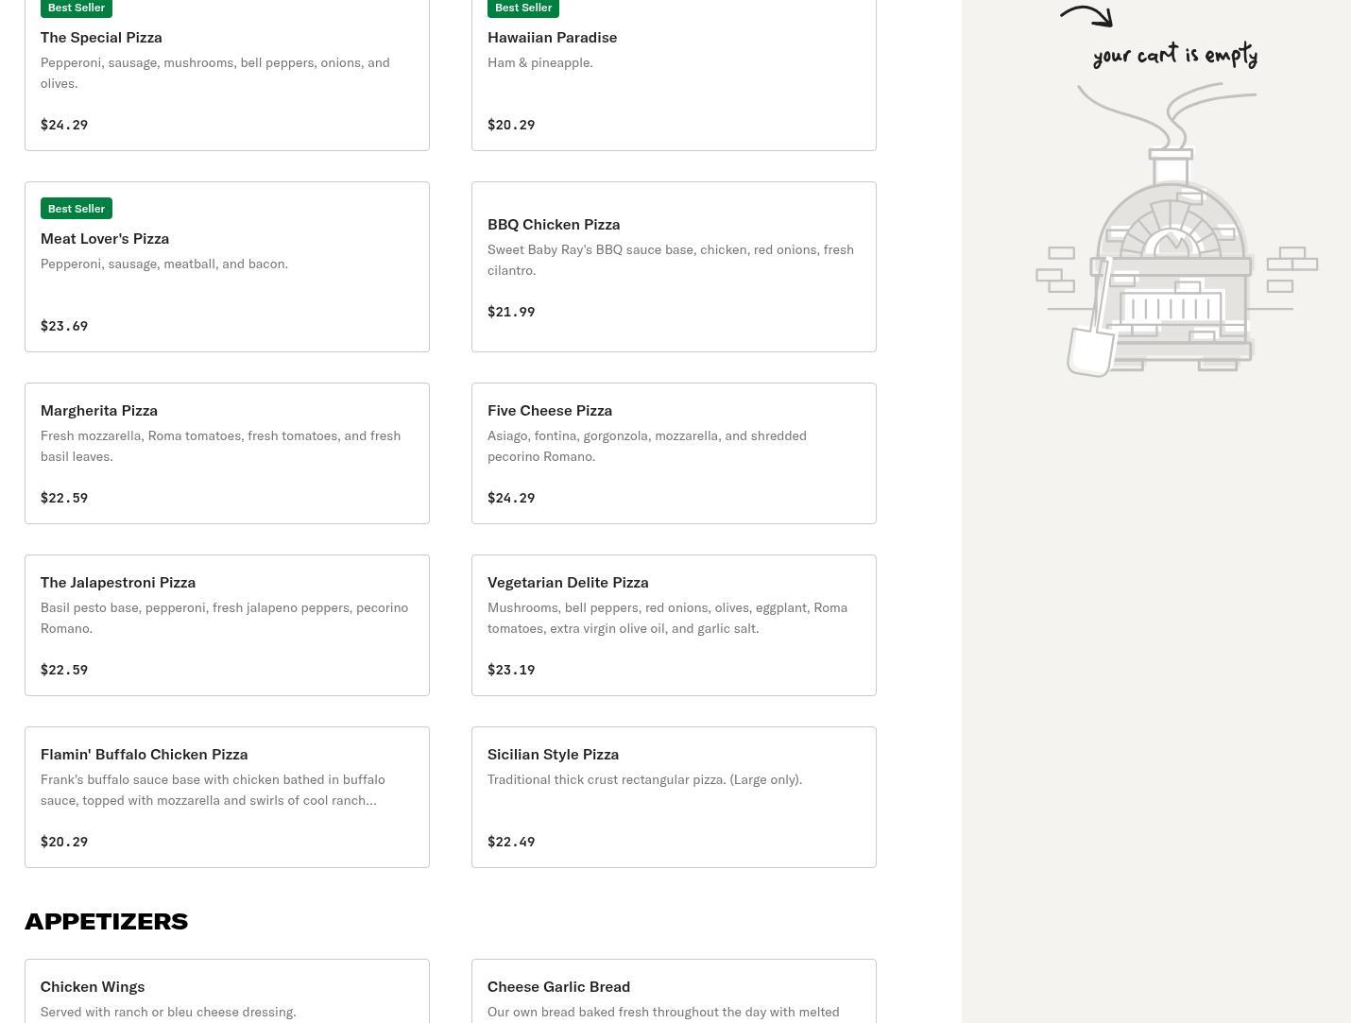The image size is (1351, 1023).
Task: Select the Cheese Garlic Bread appetizer title
Action: click(x=558, y=986)
